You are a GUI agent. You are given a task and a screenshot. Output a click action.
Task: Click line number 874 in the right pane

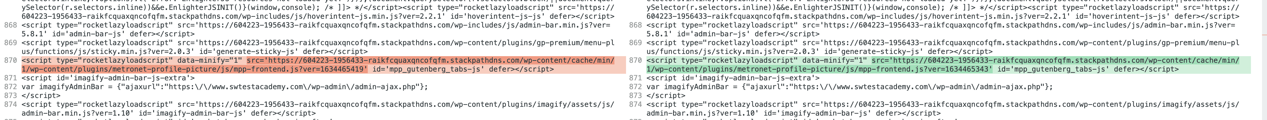tap(635, 104)
